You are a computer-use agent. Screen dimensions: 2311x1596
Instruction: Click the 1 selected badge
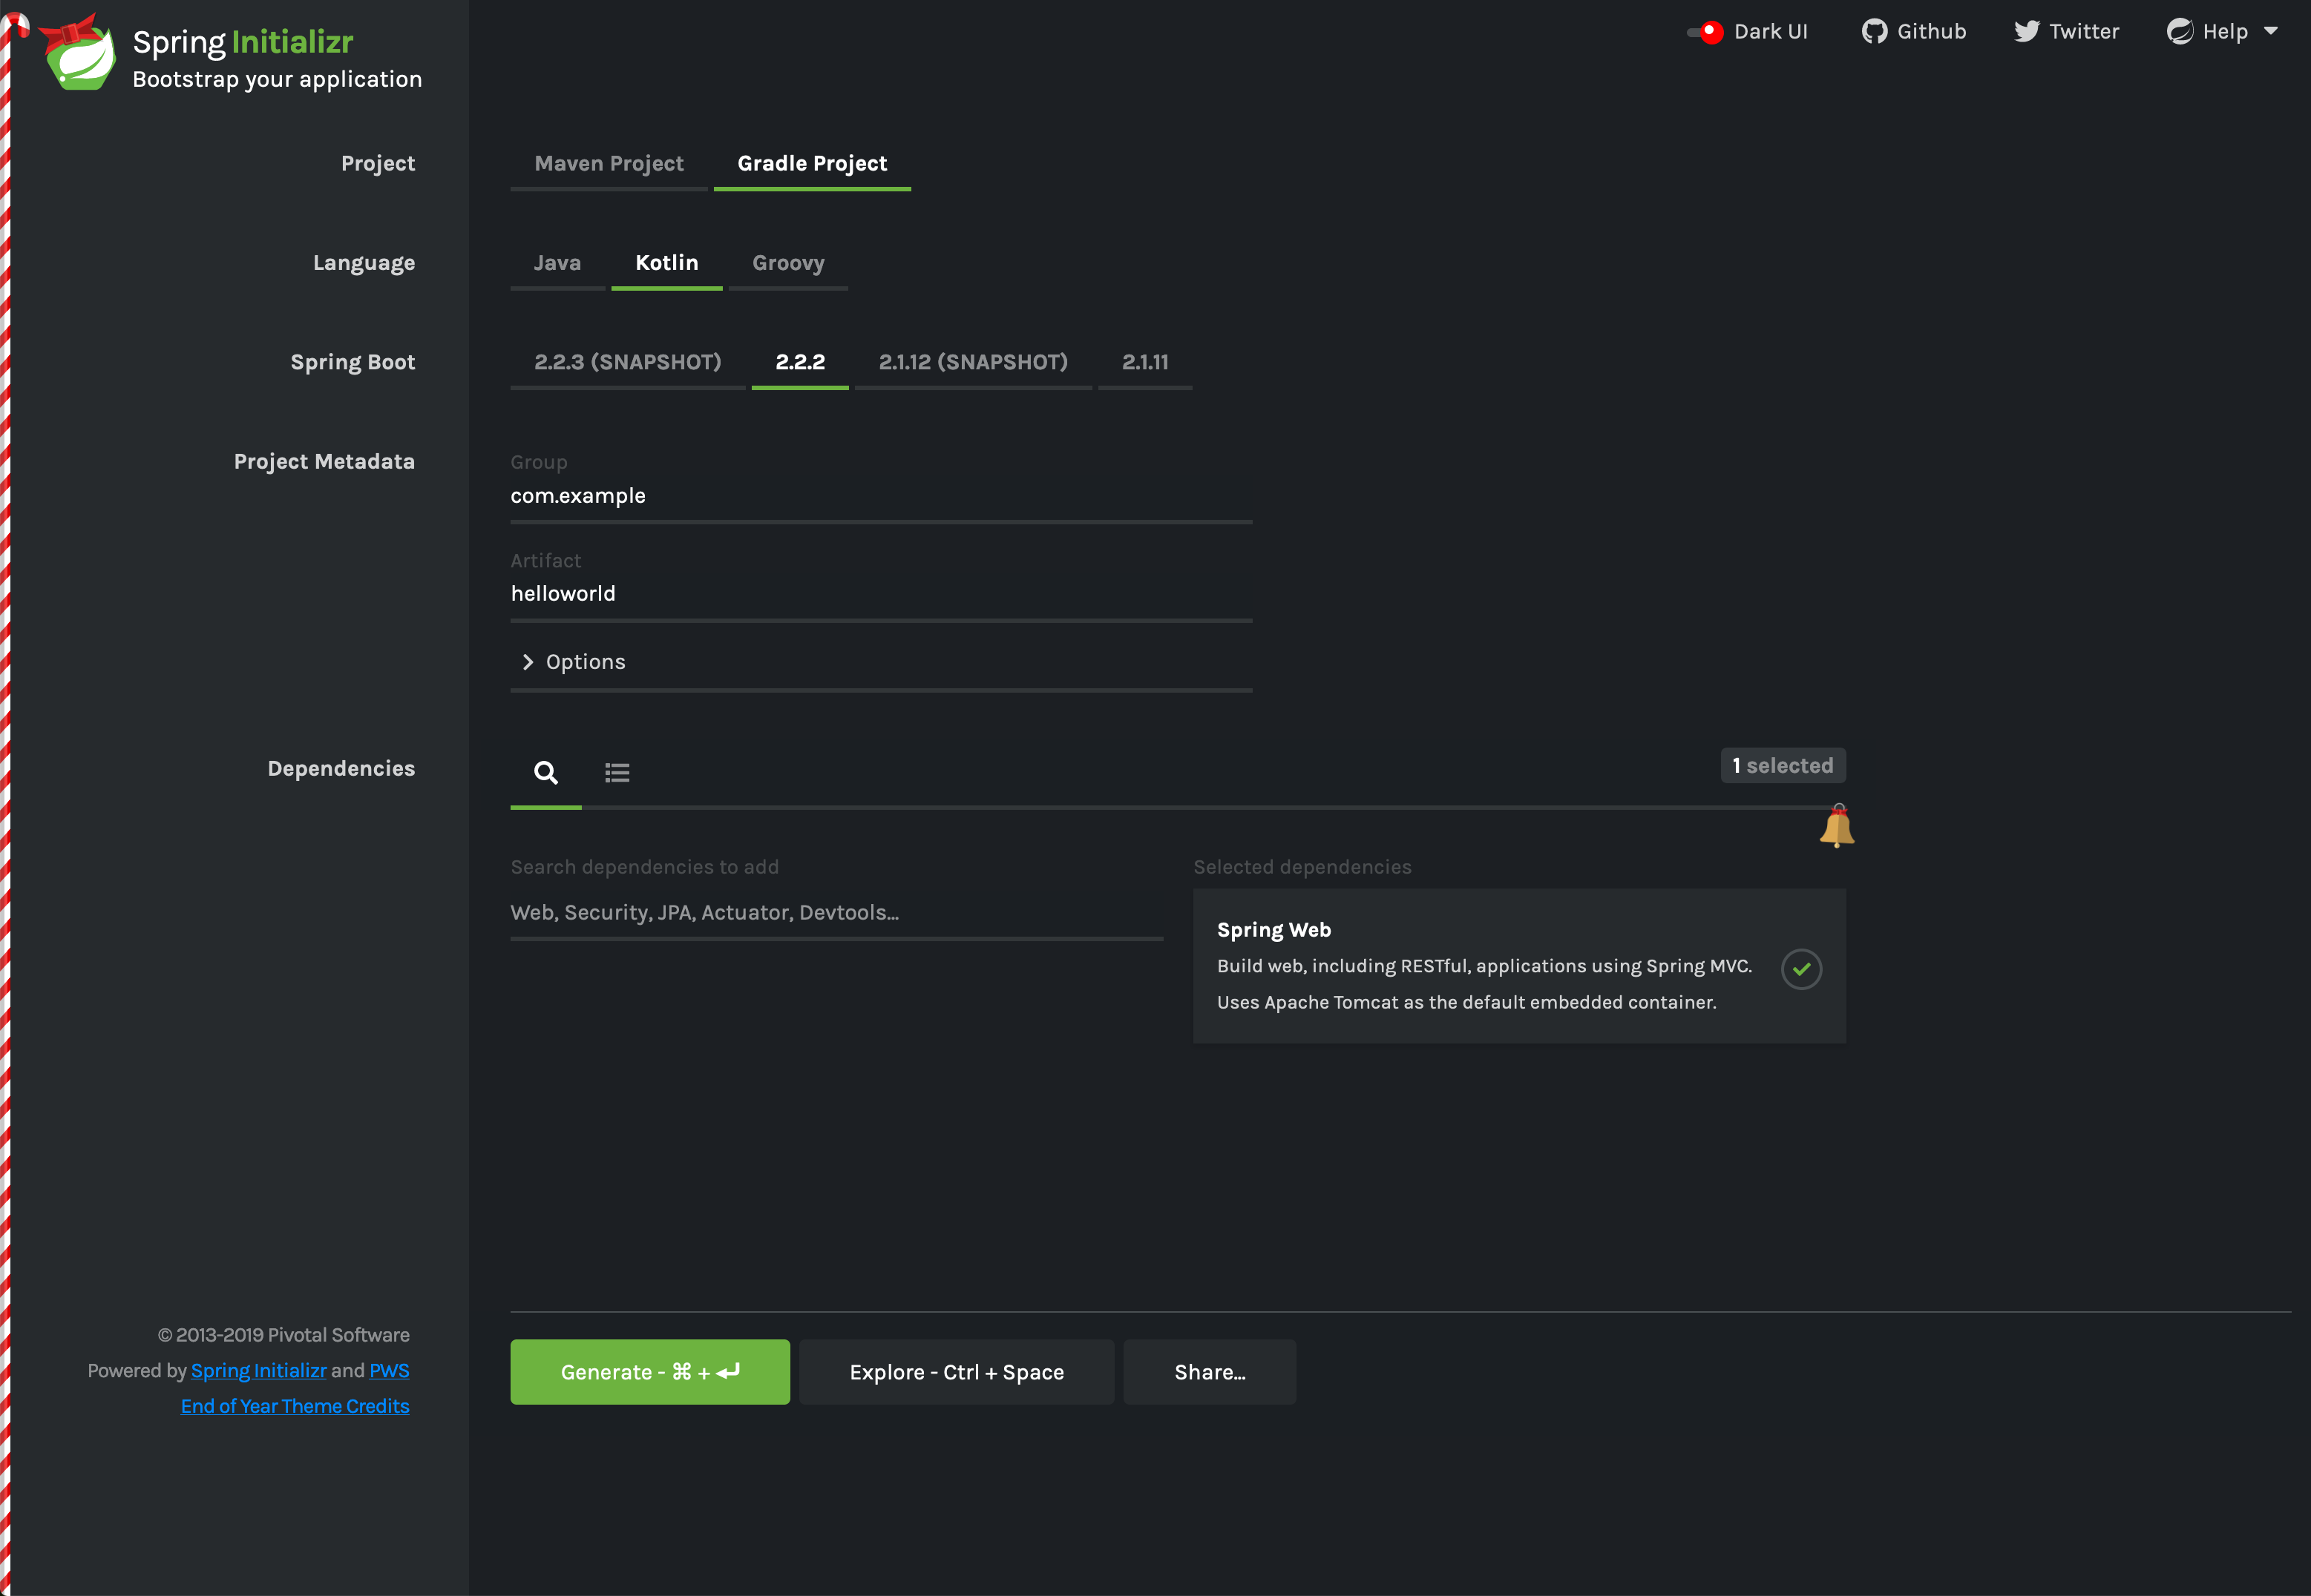coord(1783,766)
